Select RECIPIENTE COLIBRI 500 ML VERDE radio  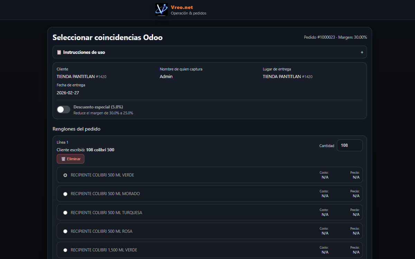pos(65,175)
